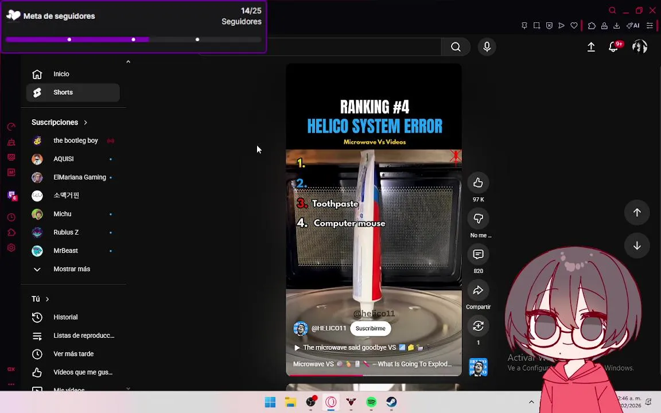661x413 pixels.
Task: Open the easy setup sliders icon
Action: [x=650, y=26]
